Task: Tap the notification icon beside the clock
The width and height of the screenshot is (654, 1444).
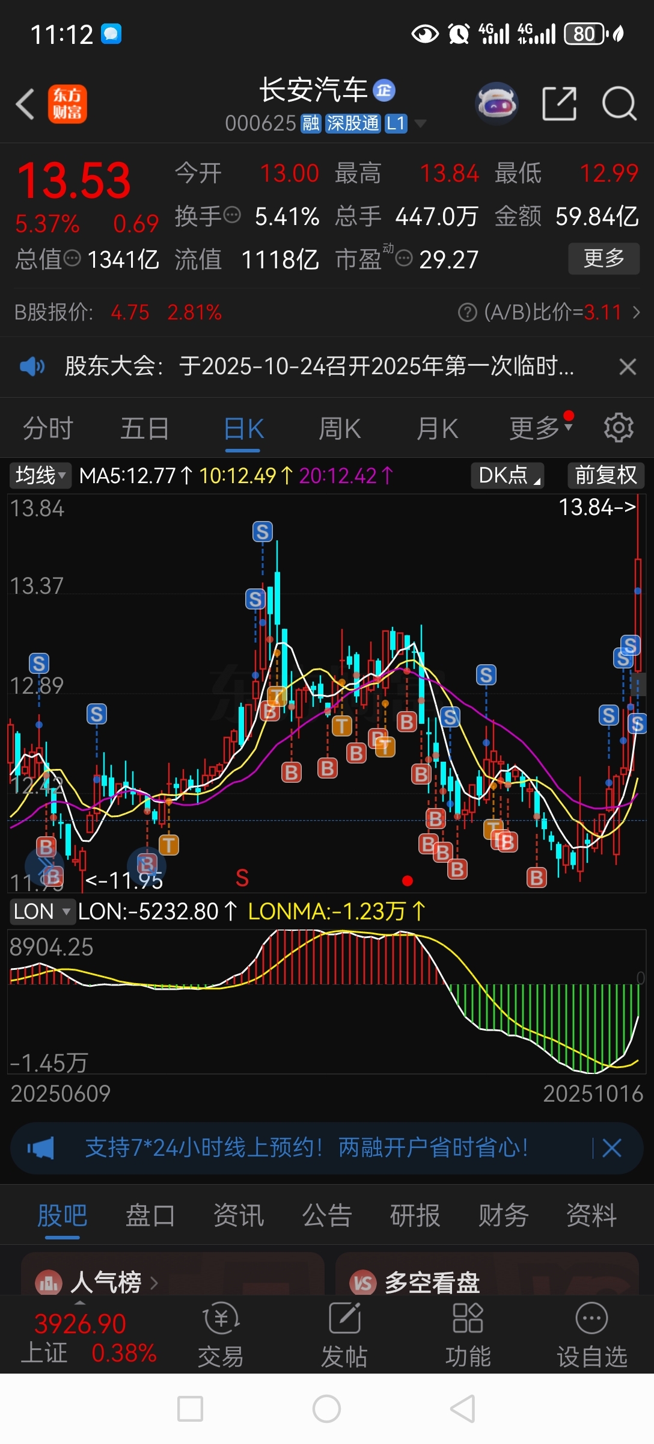Action: coord(111,34)
